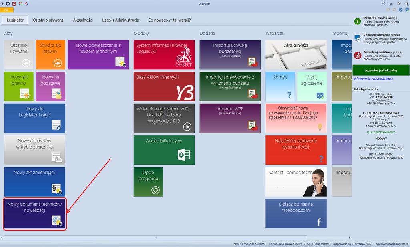The image size is (410, 247).
Task: Switch to the Ostatnio używane tab
Action: tap(48, 20)
